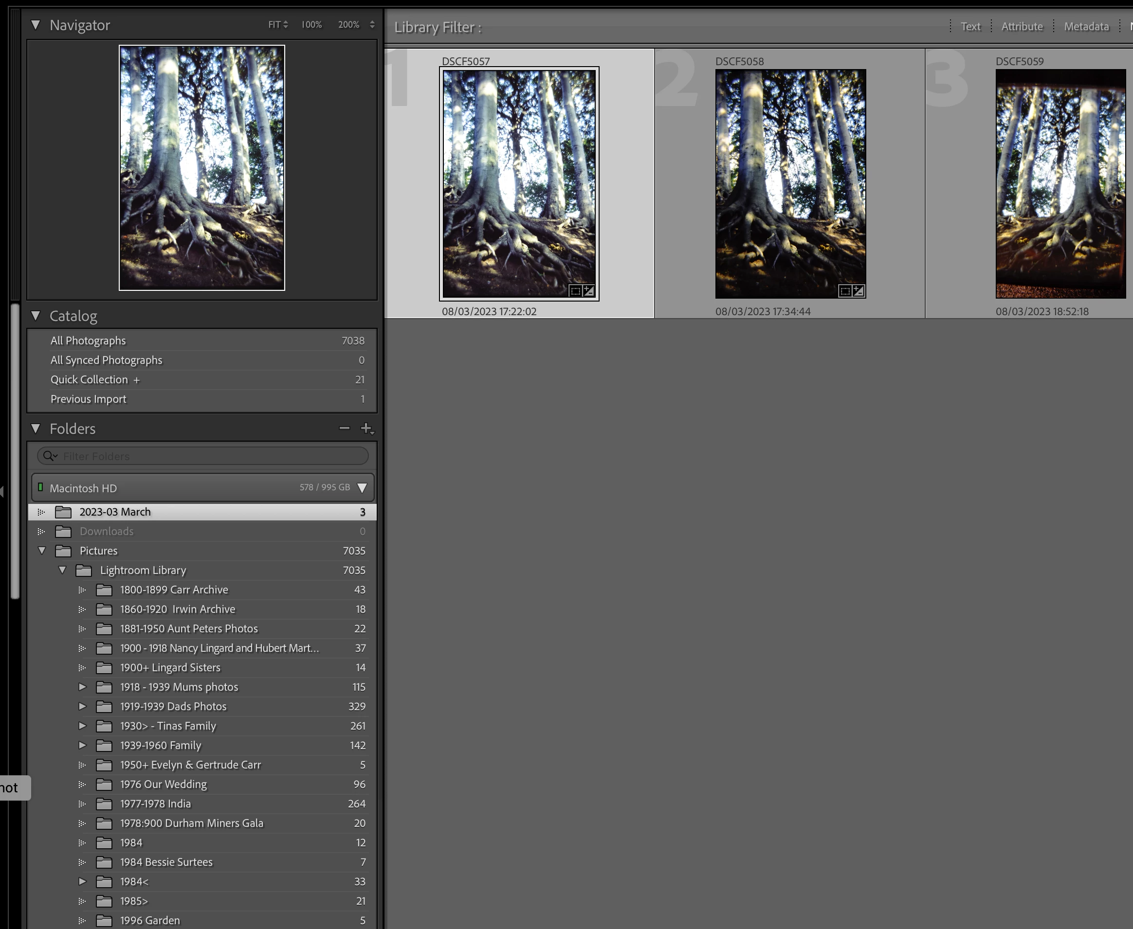The width and height of the screenshot is (1133, 929).
Task: Click develop adjustments badge on DSCF5057
Action: [588, 290]
